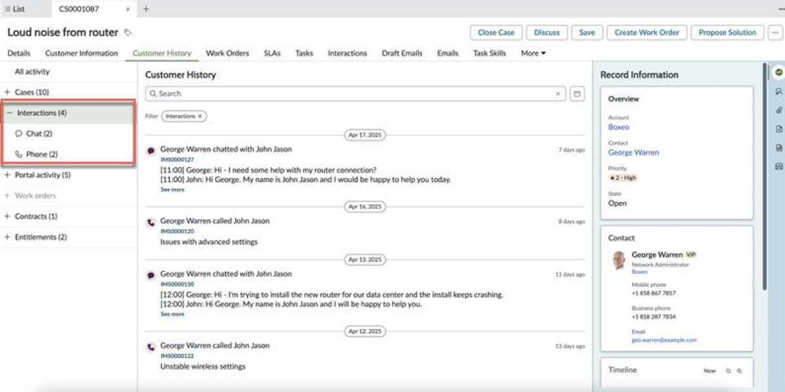This screenshot has width=785, height=392.
Task: Switch to the Work Orders tab
Action: point(228,54)
